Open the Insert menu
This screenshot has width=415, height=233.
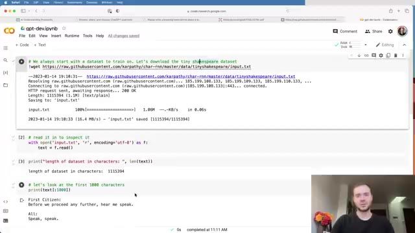[56, 36]
